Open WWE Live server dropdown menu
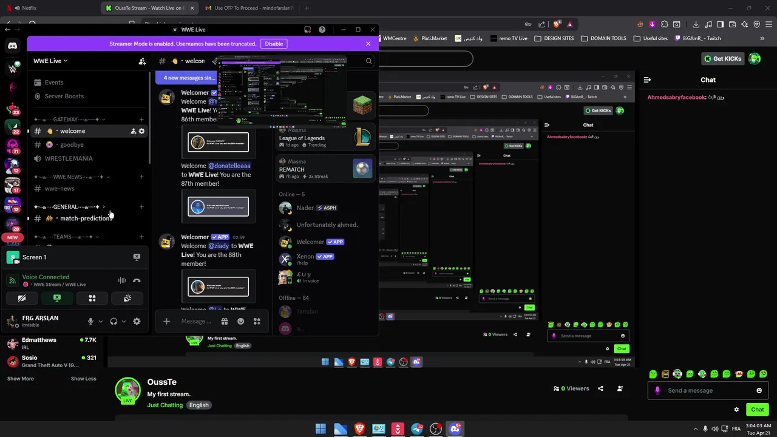This screenshot has height=437, width=777. (50, 61)
